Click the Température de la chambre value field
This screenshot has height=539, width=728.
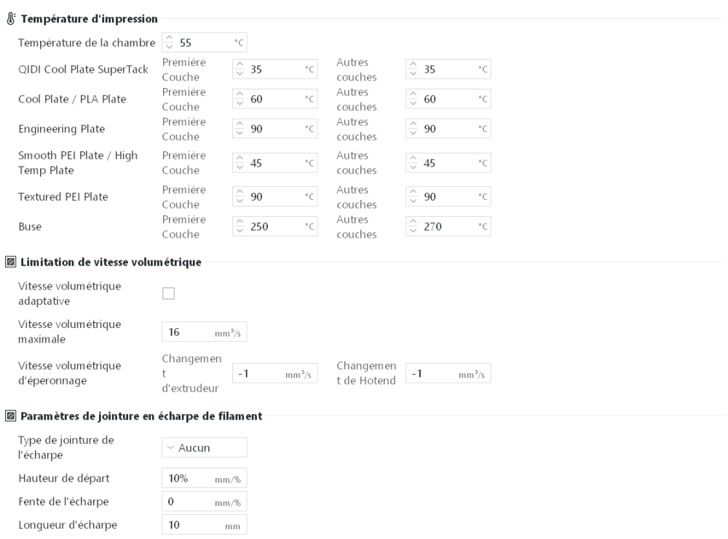pos(197,42)
